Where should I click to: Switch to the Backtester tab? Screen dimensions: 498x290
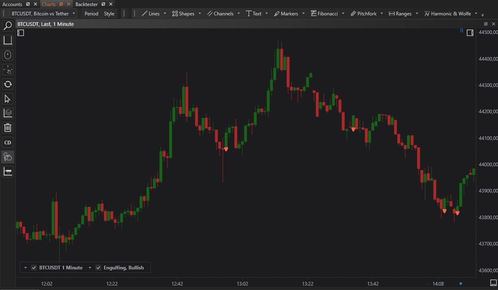point(87,4)
